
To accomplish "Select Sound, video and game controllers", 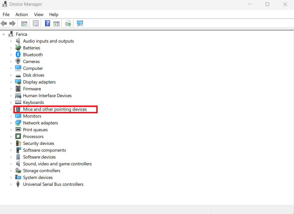I will pyautogui.click(x=57, y=164).
